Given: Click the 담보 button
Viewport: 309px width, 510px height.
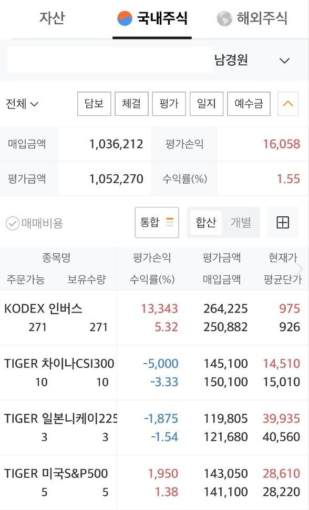Looking at the screenshot, I should tap(94, 104).
